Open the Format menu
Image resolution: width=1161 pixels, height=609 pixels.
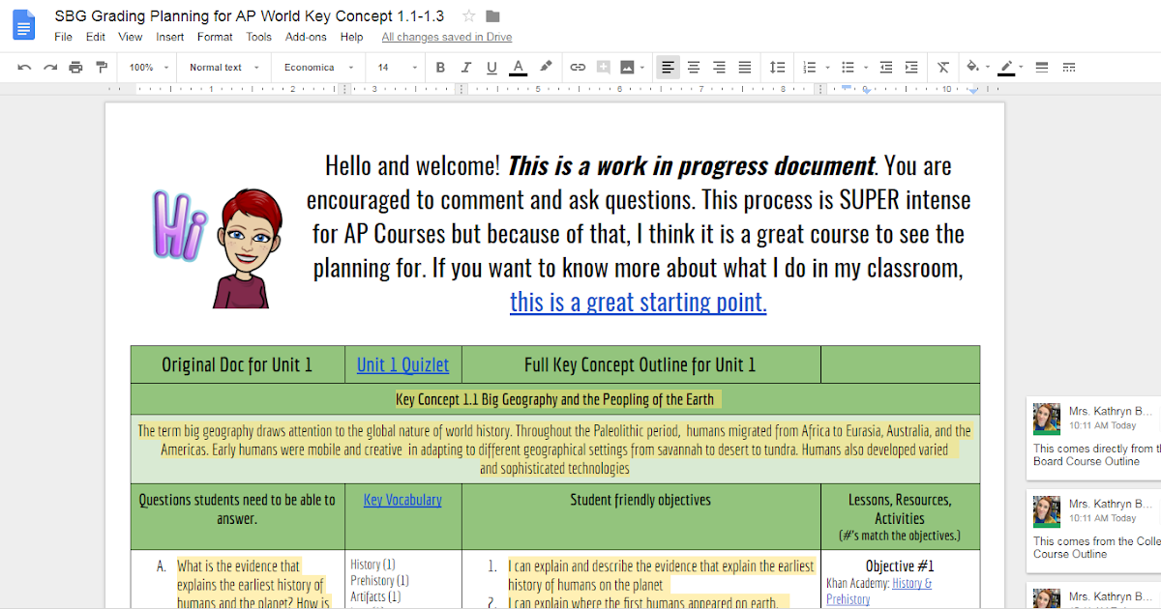(x=214, y=37)
